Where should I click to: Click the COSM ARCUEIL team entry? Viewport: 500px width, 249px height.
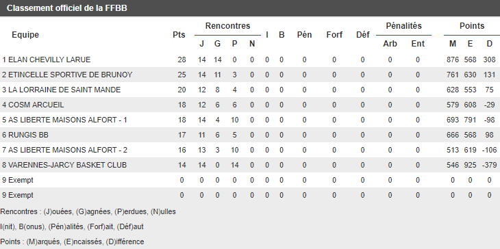click(36, 105)
